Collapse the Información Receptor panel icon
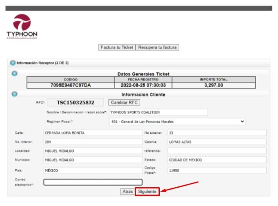 (13, 63)
